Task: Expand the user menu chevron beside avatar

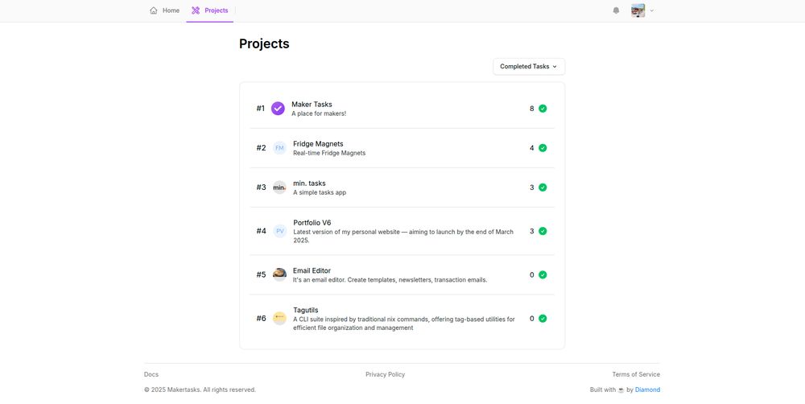Action: [x=652, y=10]
